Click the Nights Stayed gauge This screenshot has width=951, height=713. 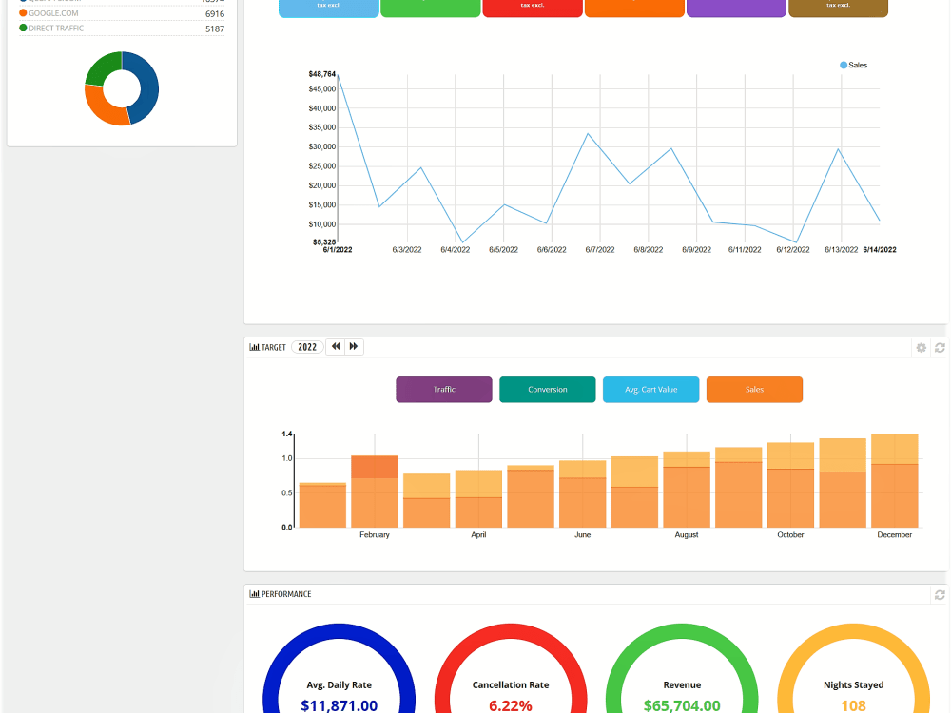coord(853,668)
